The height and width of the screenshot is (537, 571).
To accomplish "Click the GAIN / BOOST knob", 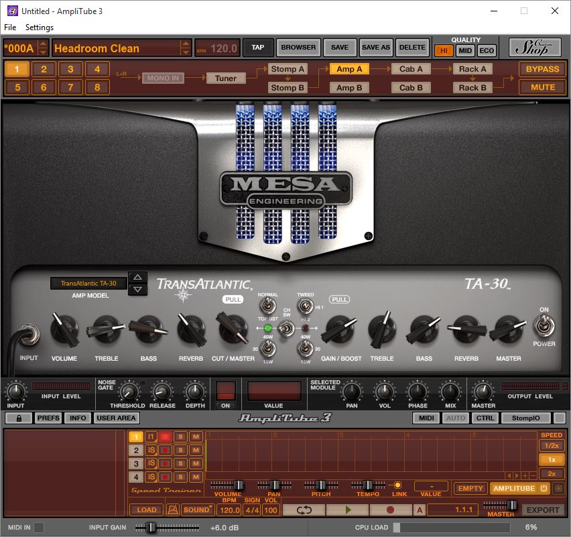I will [338, 329].
